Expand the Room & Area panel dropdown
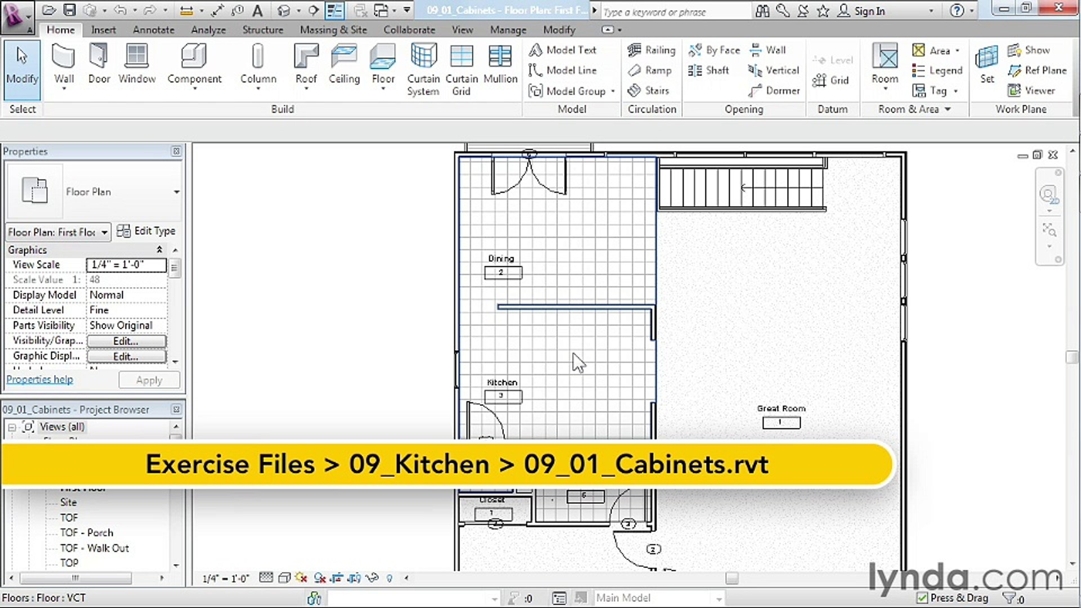The image size is (1081, 608). click(948, 109)
